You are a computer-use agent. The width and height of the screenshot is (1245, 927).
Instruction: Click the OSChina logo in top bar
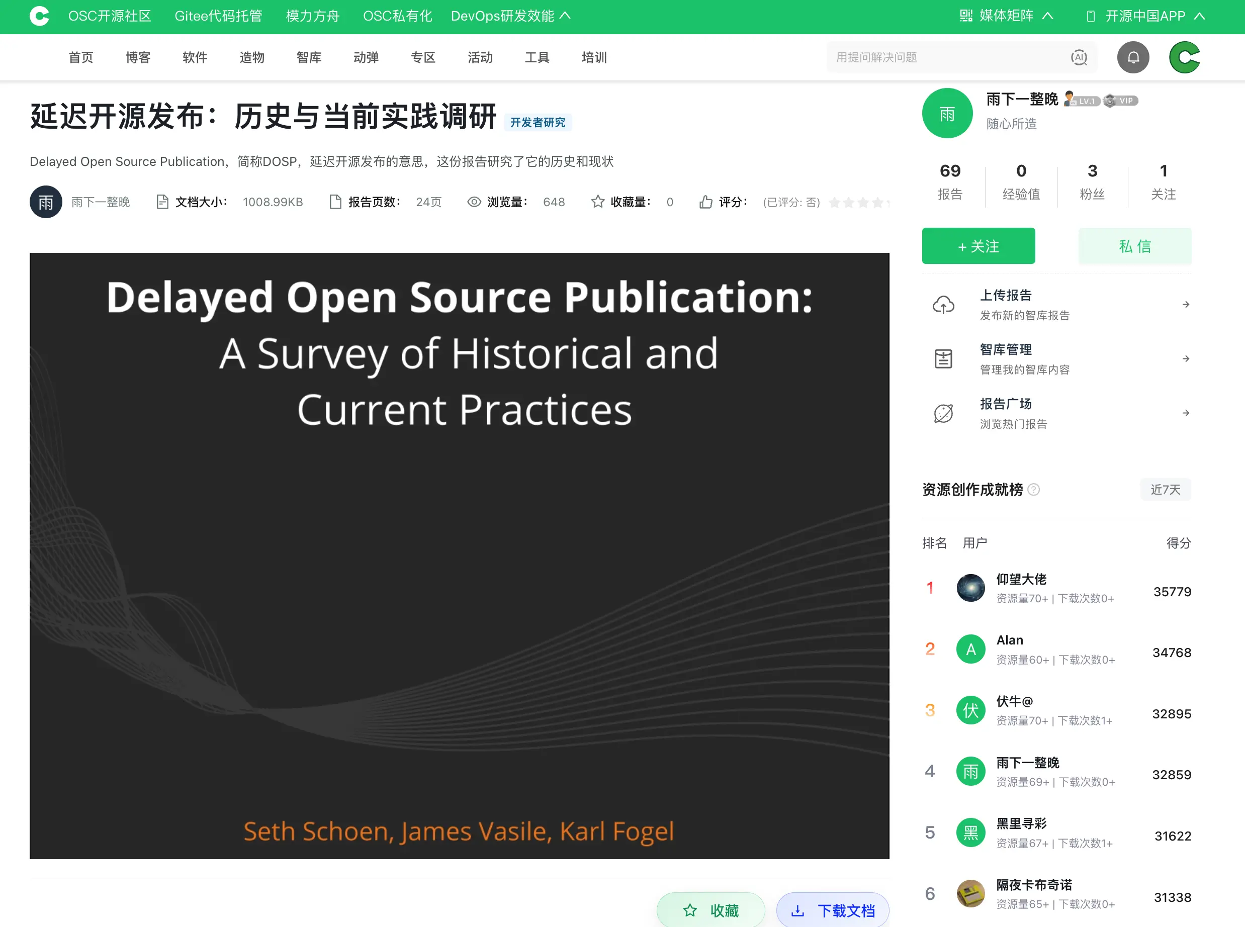point(39,16)
